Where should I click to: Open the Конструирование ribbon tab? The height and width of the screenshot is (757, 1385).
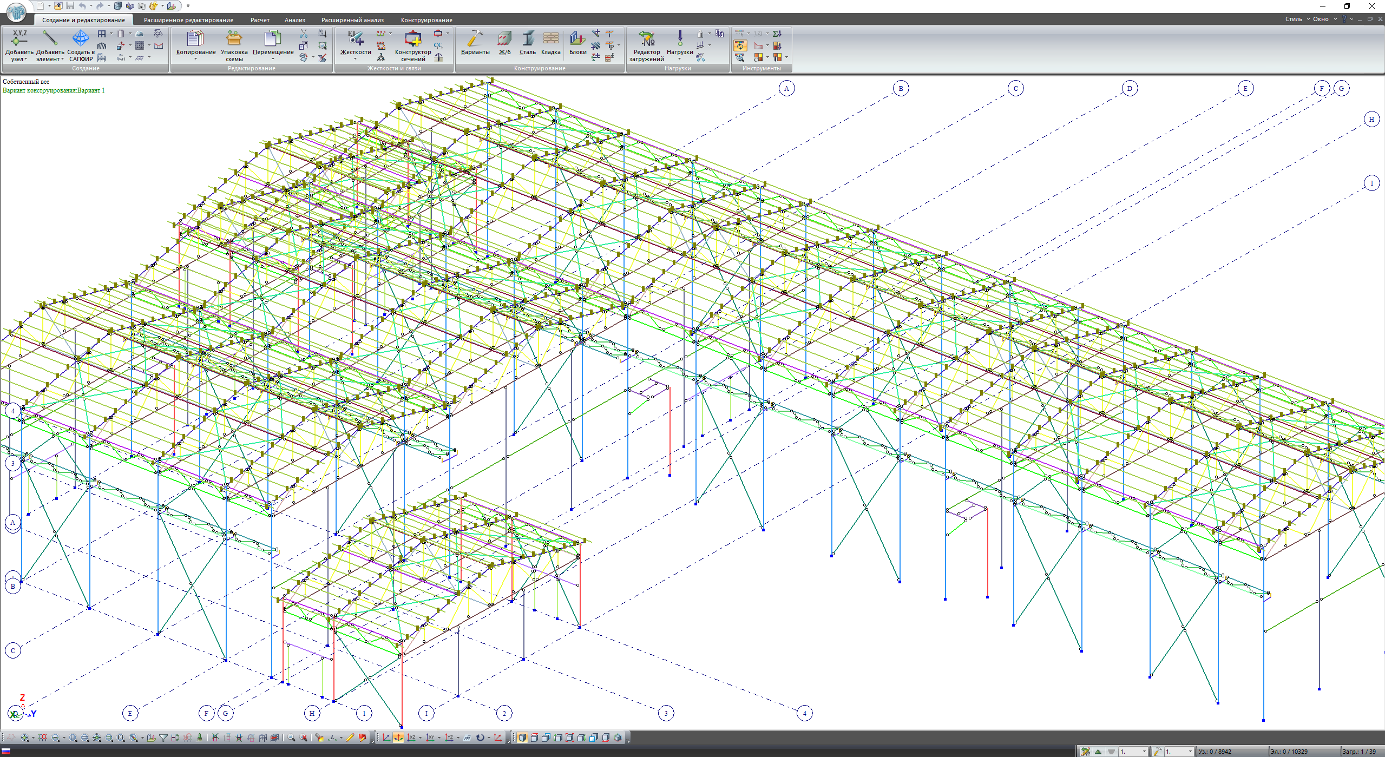(426, 20)
